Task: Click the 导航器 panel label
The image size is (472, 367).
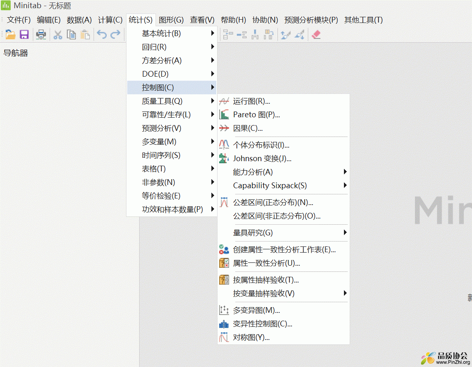Action: click(16, 53)
